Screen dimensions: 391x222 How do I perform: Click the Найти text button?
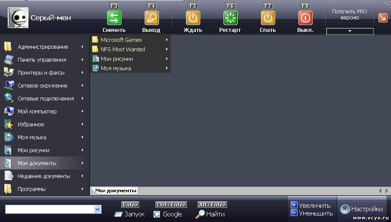215,214
